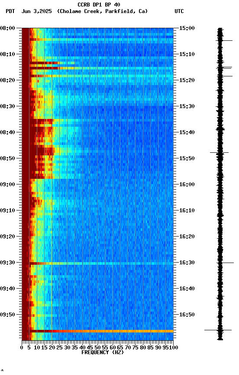Image resolution: width=239 pixels, height=375 pixels.
Task: Click the 08:00 PDT time label
Action: 7,28
